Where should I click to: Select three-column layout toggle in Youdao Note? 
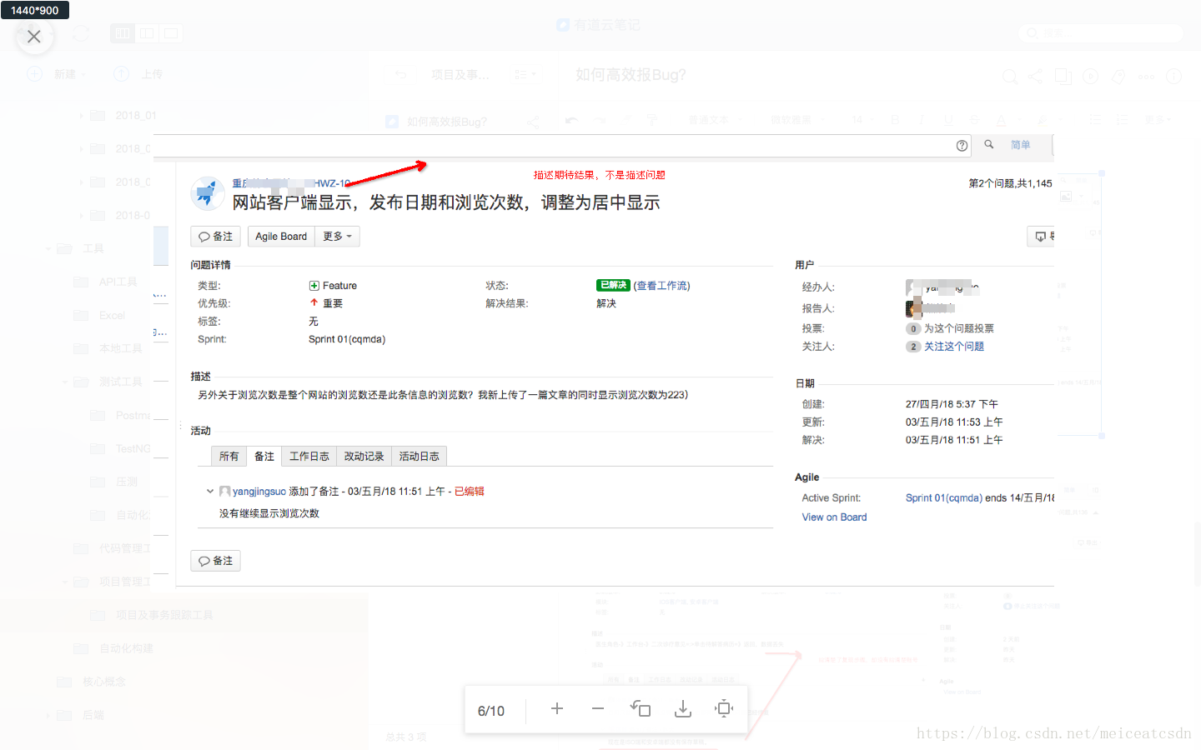pyautogui.click(x=123, y=33)
